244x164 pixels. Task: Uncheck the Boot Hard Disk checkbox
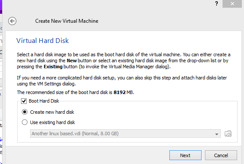24,101
